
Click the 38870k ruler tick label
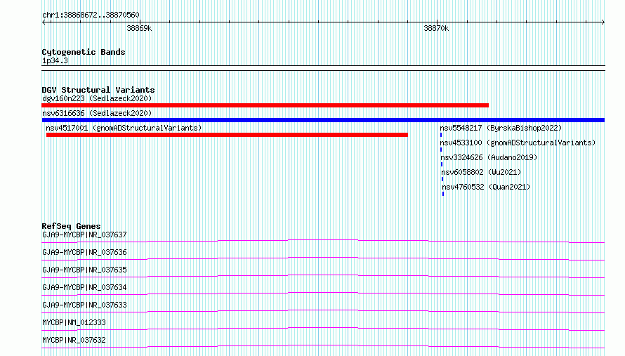[x=436, y=28]
